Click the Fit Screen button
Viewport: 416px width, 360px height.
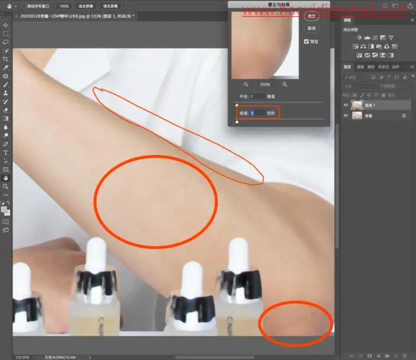(x=86, y=6)
